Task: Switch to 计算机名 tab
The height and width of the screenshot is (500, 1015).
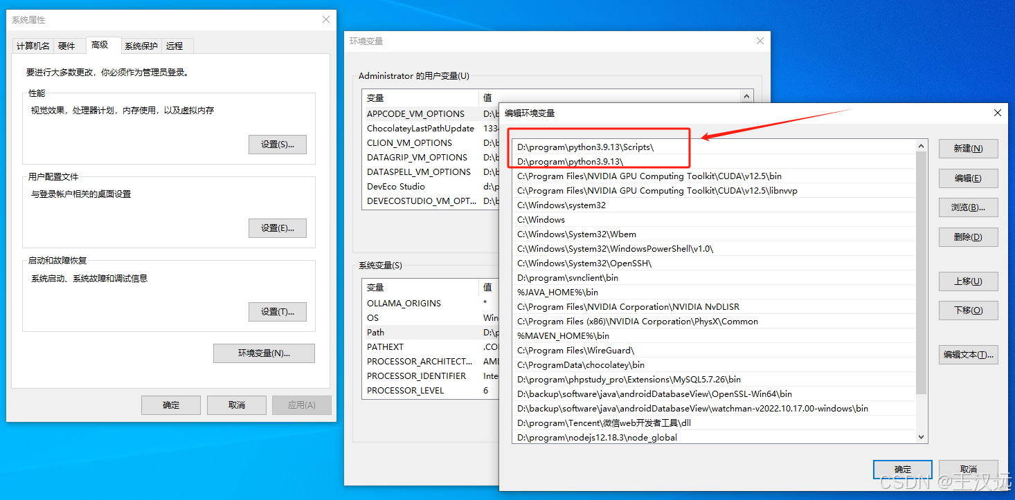Action: pos(33,46)
